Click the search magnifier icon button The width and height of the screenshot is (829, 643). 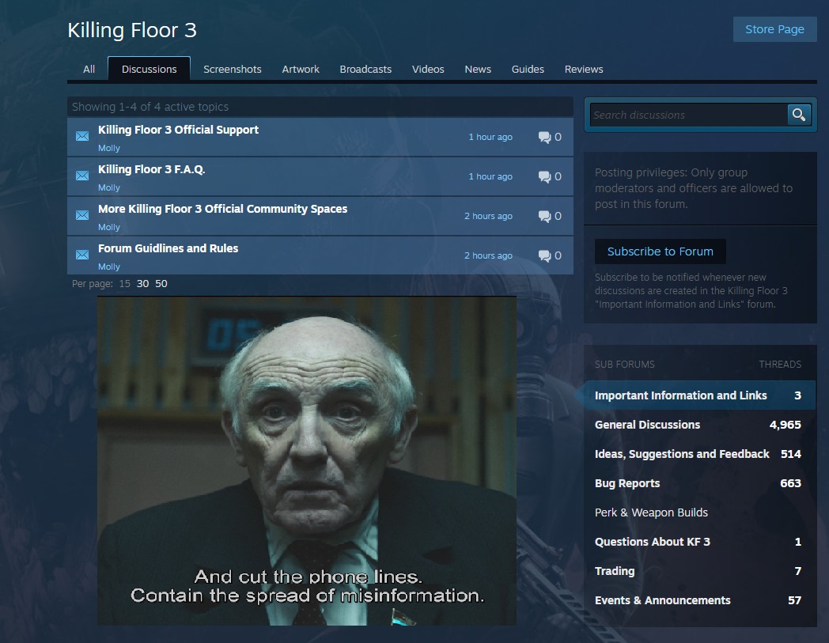tap(799, 114)
